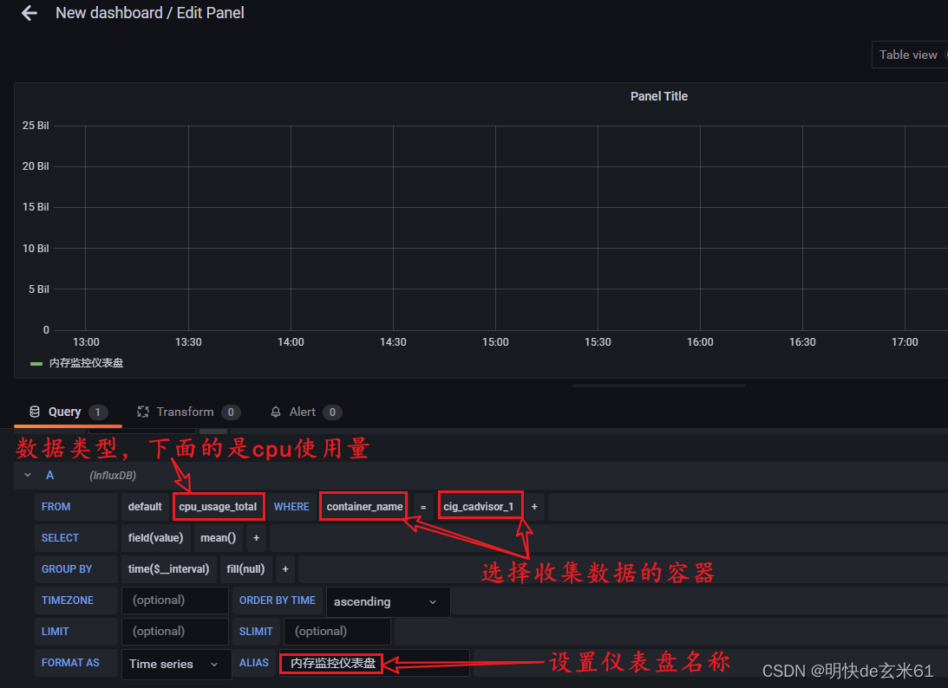
Task: Click the ORDER BY TIME label
Action: pyautogui.click(x=278, y=600)
